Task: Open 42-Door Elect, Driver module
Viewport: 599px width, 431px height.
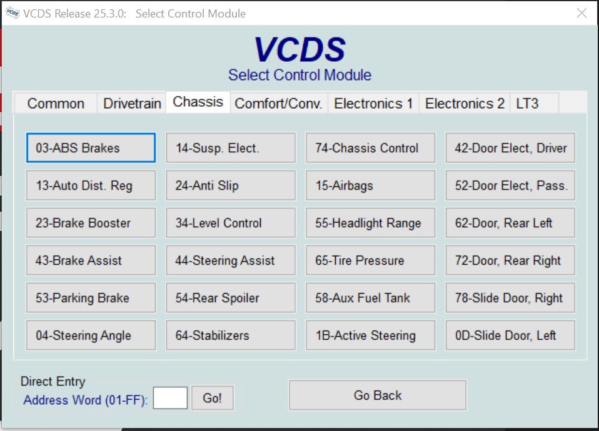Action: pos(510,148)
